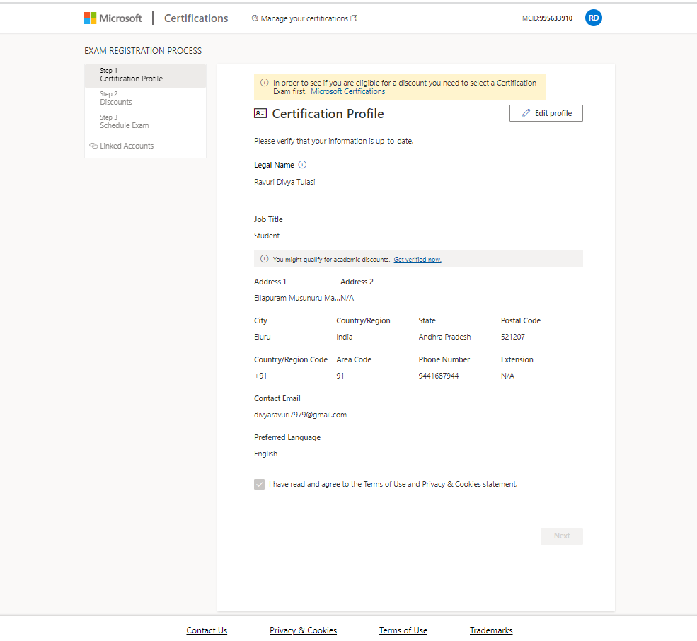Click the badge icon before Manage your certifications
Screen dimensions: 697x641
click(x=255, y=18)
